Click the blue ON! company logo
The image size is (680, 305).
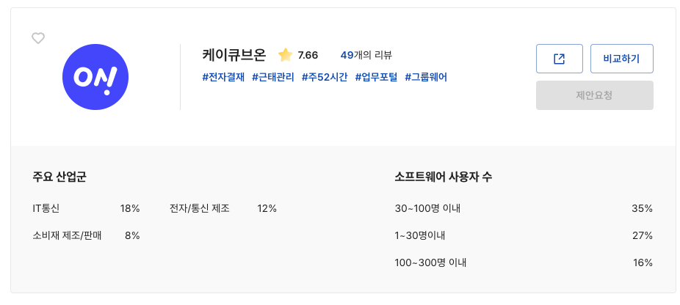95,77
